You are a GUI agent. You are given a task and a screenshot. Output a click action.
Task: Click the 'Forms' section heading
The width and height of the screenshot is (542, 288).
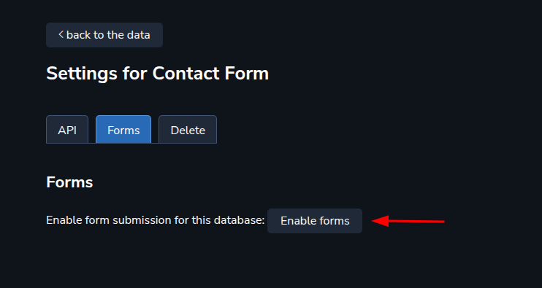tap(69, 182)
